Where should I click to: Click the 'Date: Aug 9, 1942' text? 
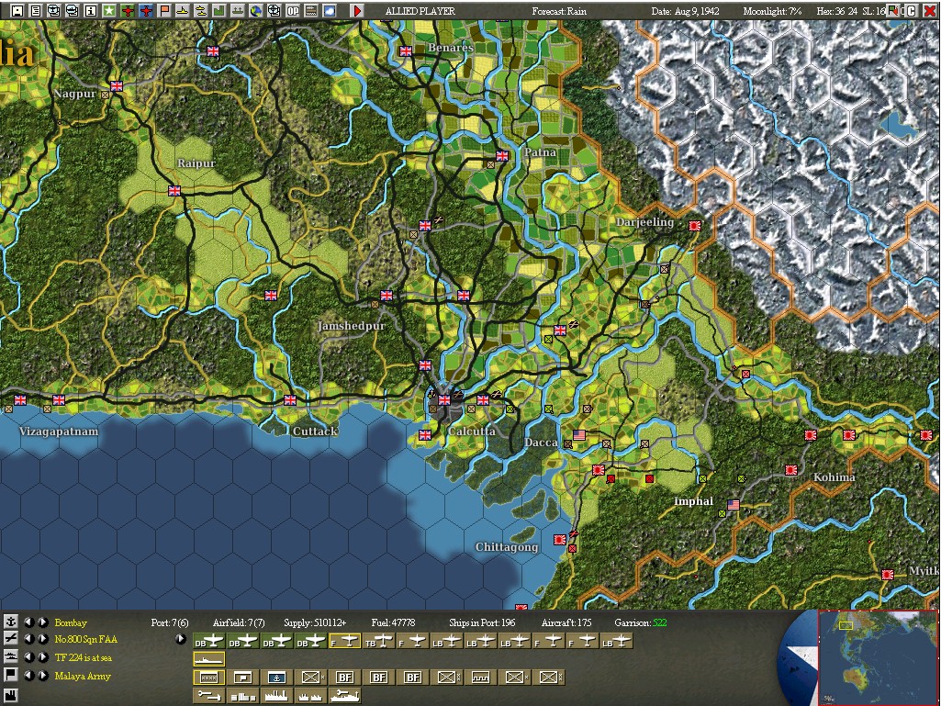tap(685, 11)
